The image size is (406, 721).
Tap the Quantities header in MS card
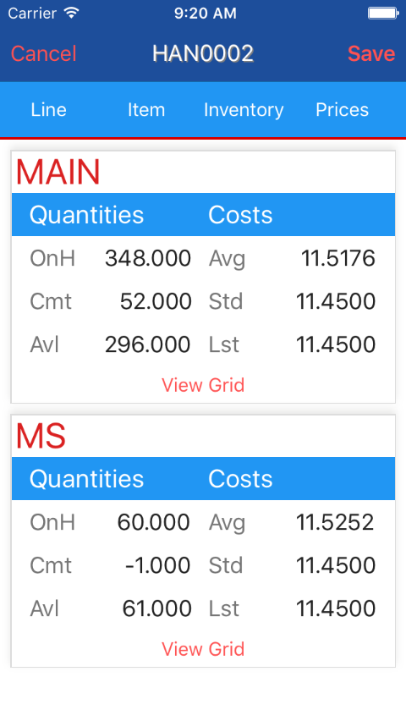tap(87, 479)
